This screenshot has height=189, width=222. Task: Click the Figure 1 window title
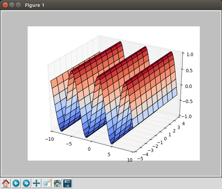pos(34,5)
